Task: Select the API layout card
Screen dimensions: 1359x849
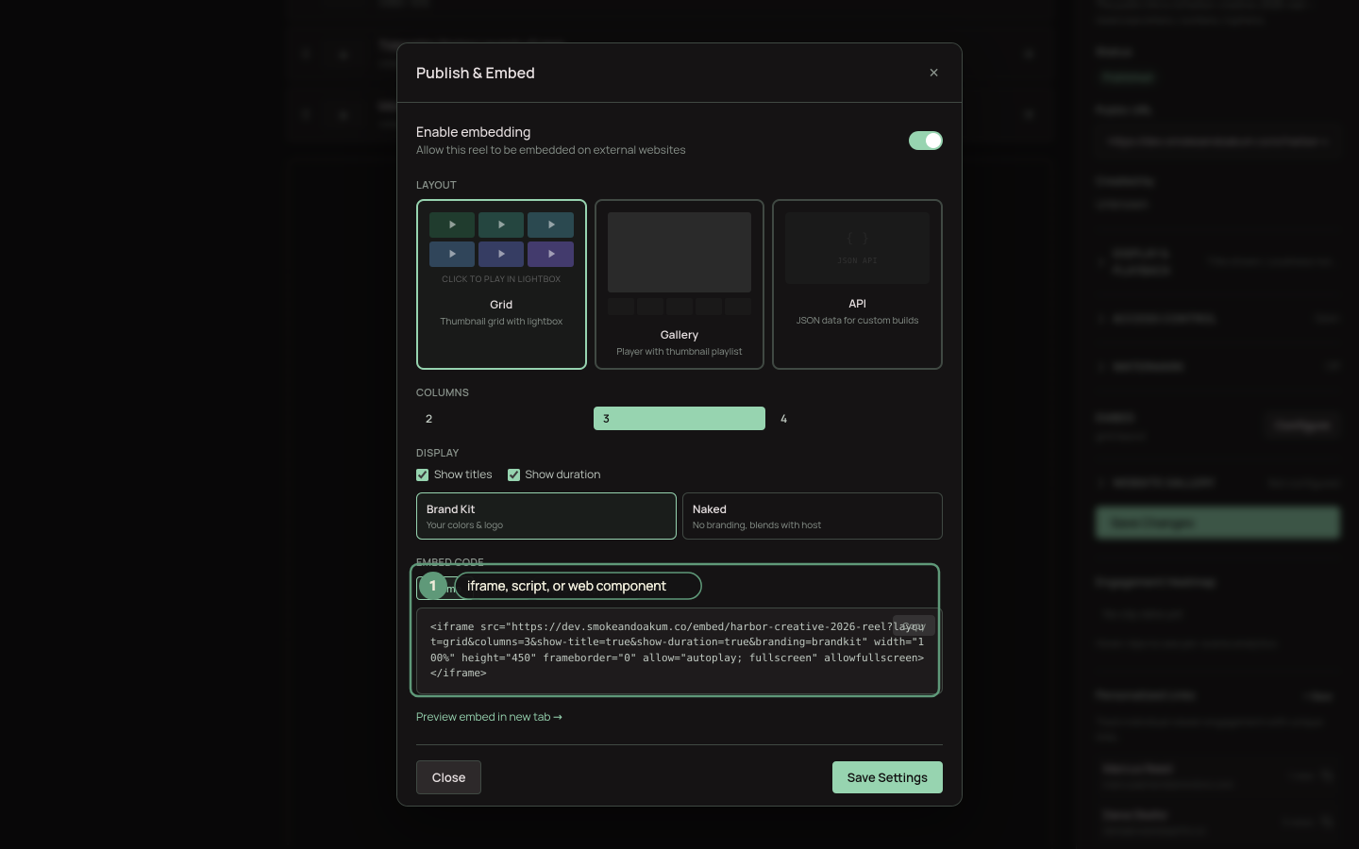Action: click(857, 284)
